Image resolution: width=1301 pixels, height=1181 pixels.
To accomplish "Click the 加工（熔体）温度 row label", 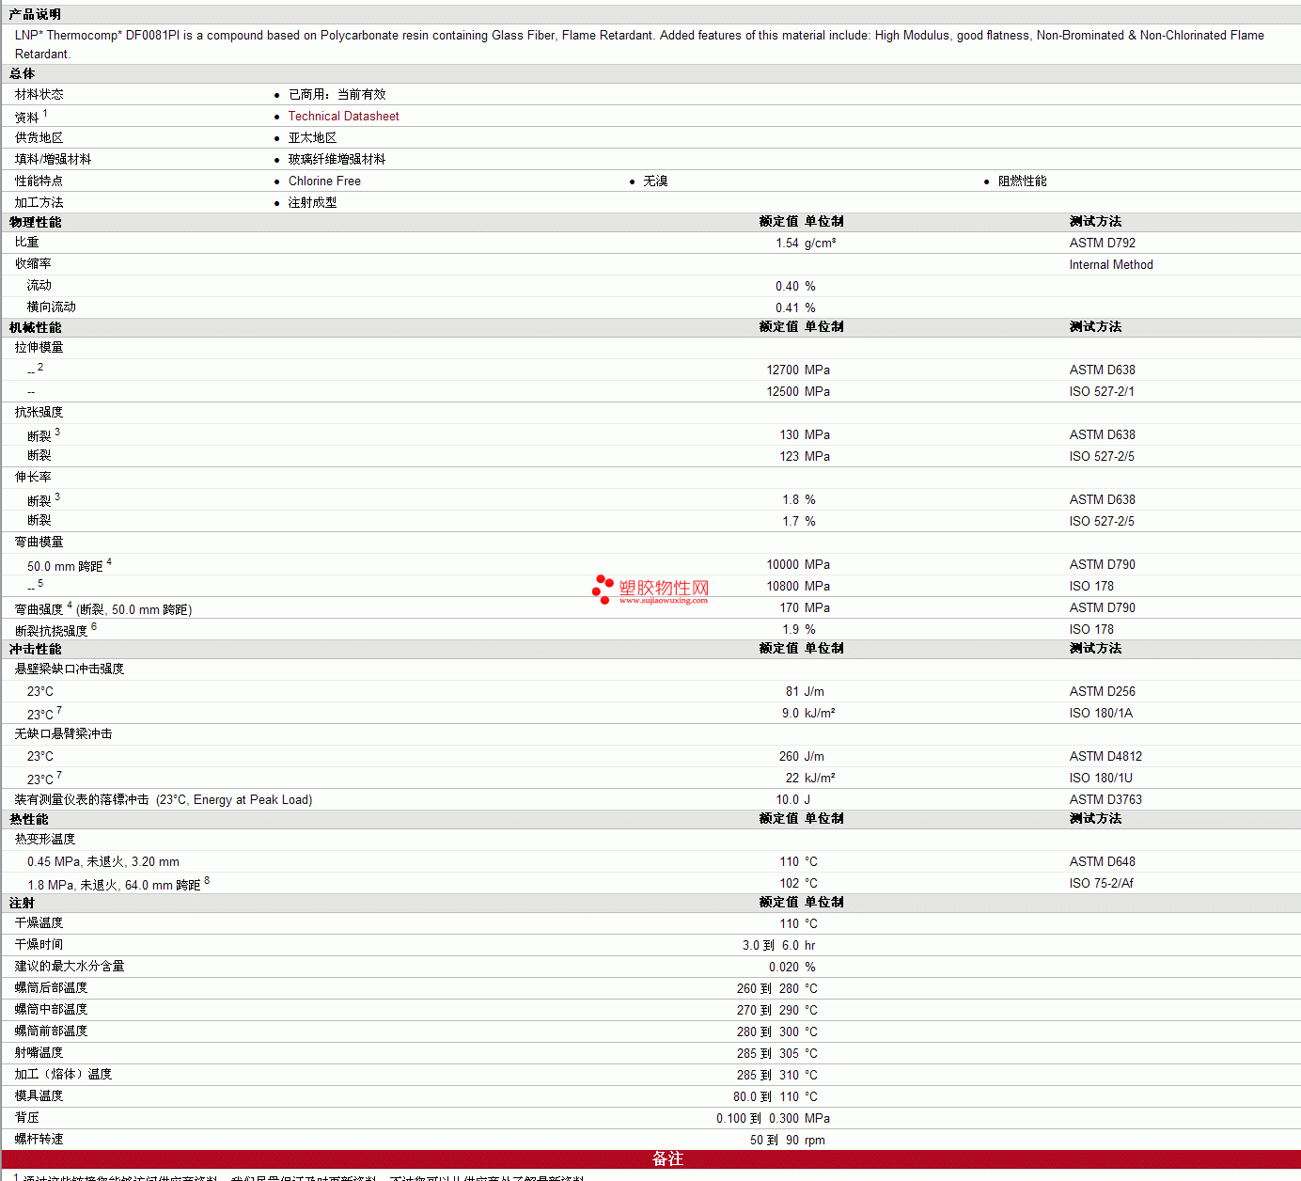I will coord(63,1074).
